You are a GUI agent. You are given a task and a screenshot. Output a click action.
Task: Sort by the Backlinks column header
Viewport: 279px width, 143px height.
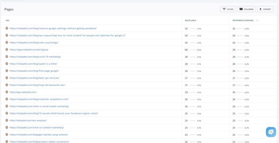(x=190, y=20)
